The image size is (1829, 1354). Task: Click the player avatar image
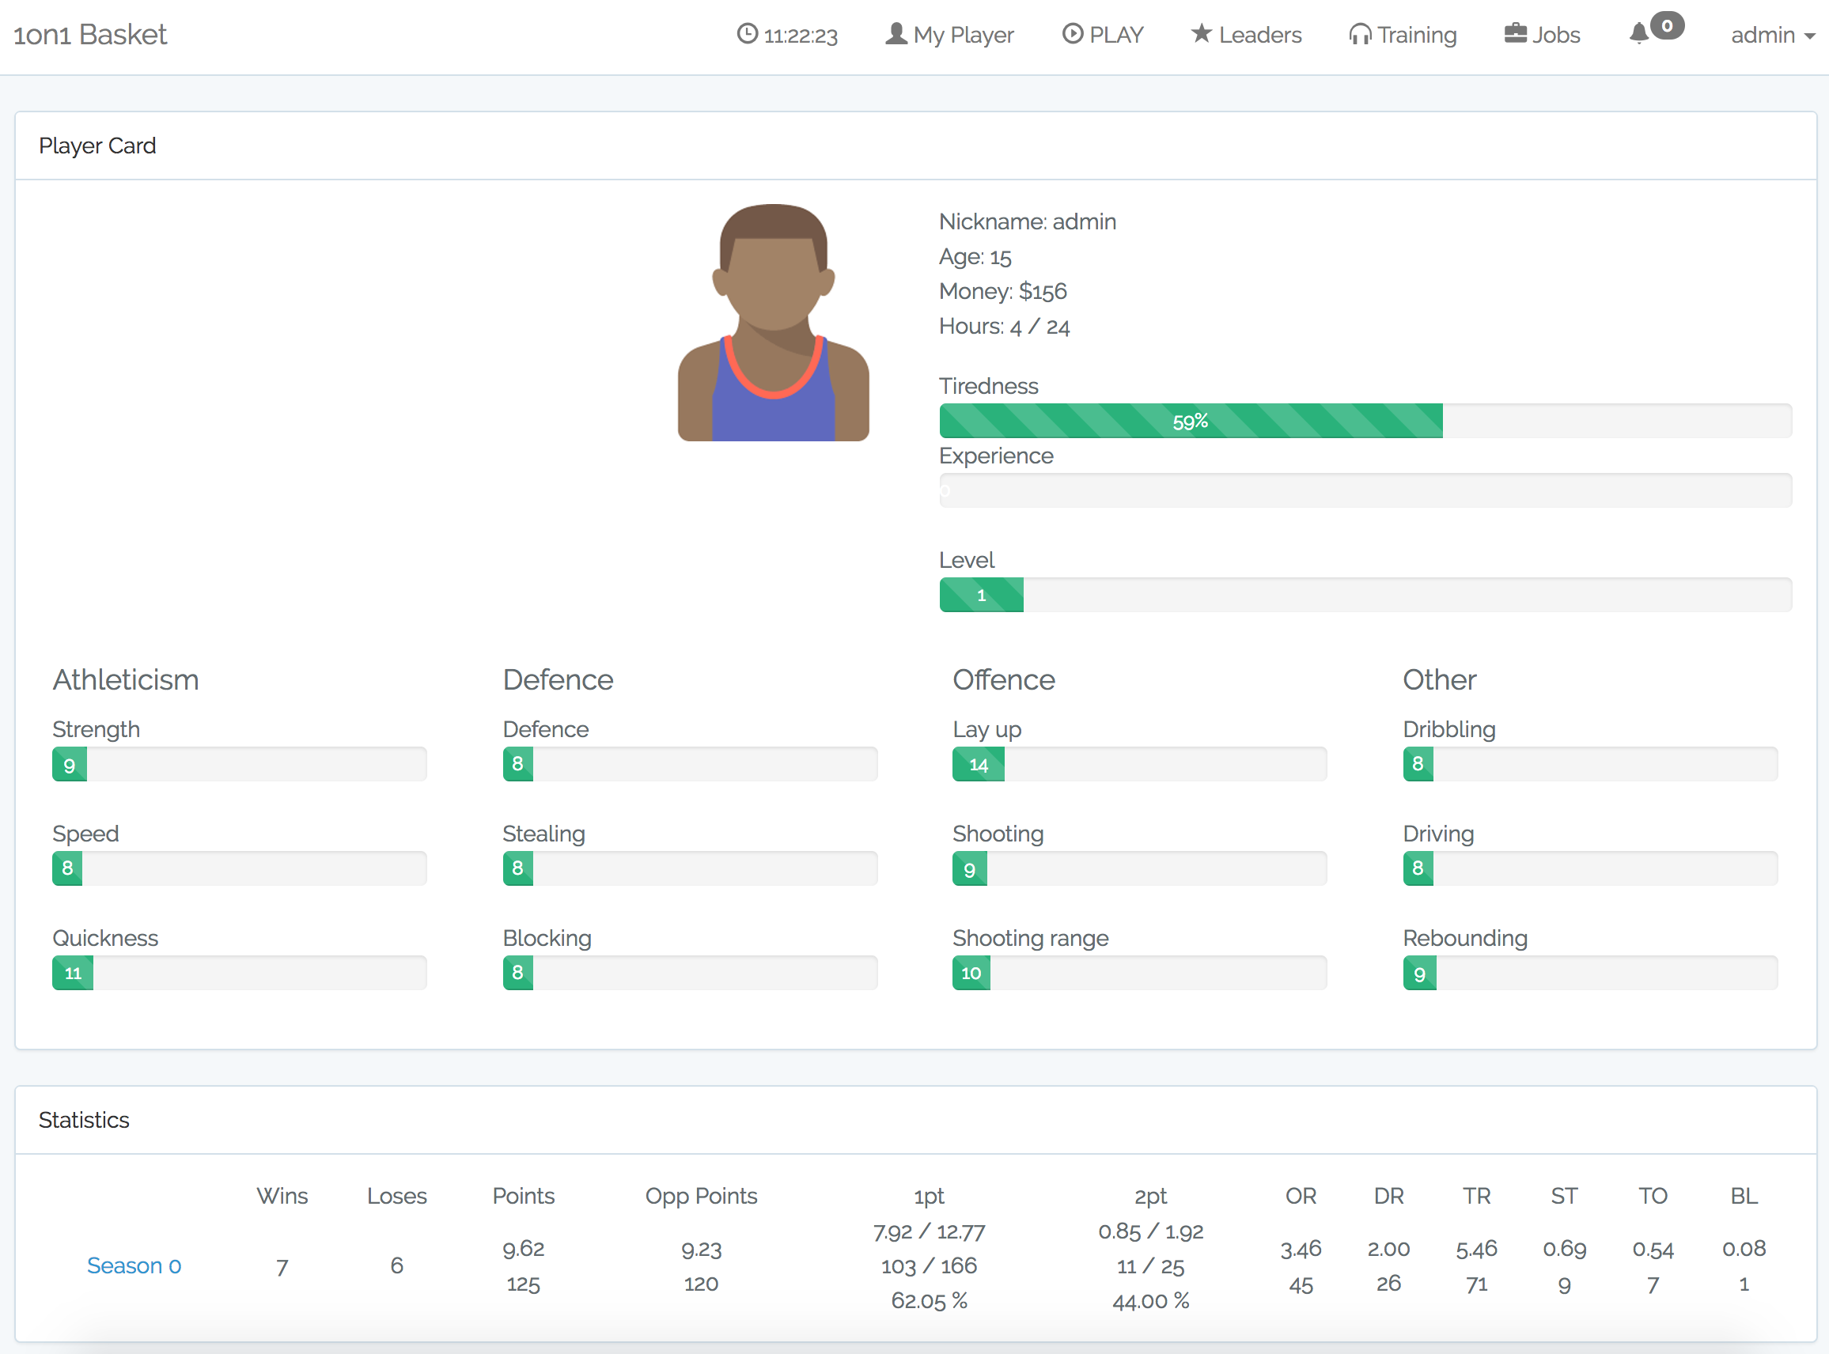point(773,323)
